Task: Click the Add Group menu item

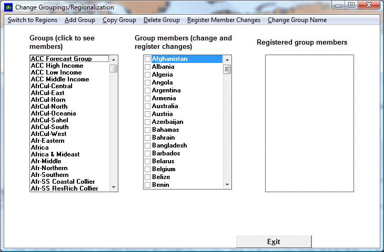Action: (80, 20)
